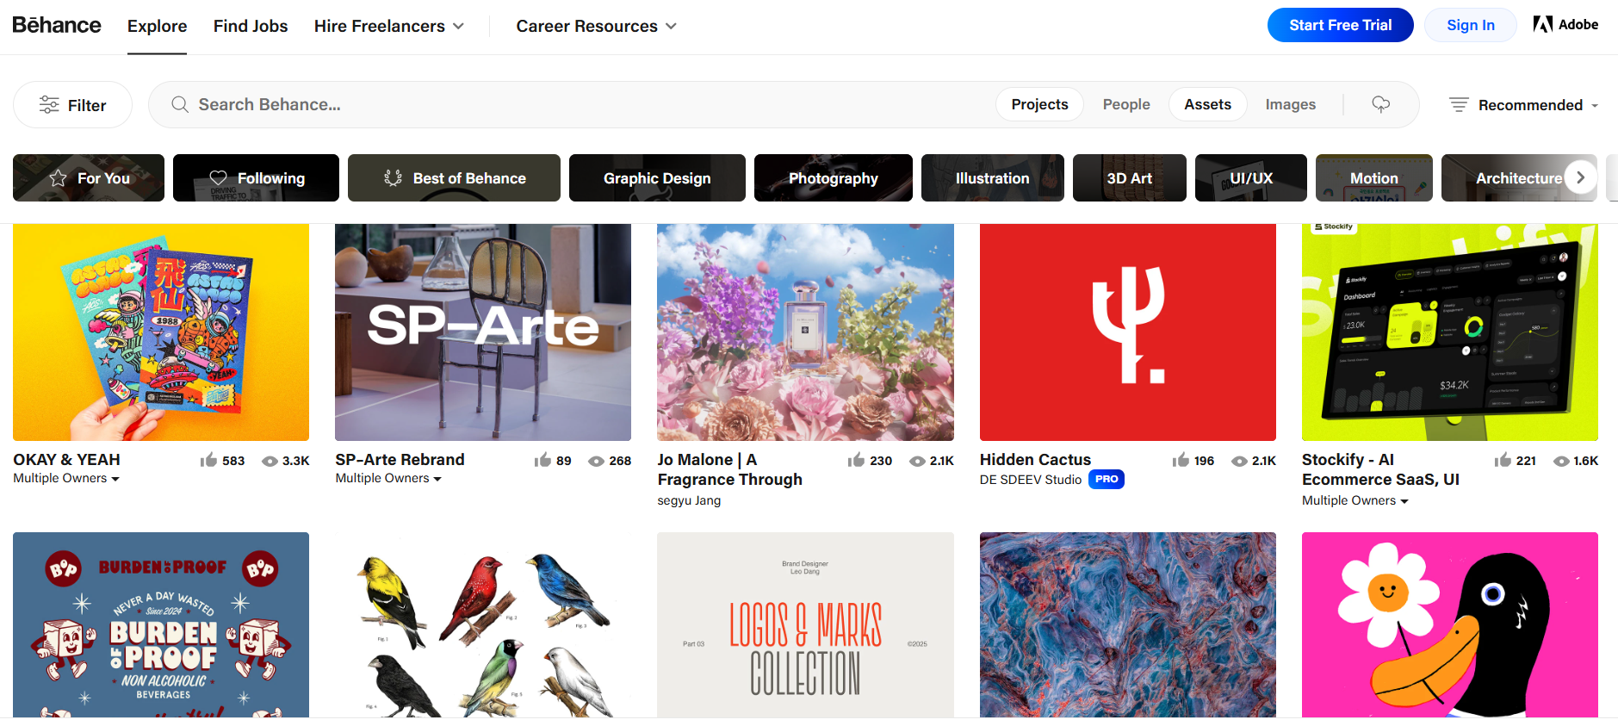The width and height of the screenshot is (1618, 726).
Task: Open the SP-Arte Rebrand project title
Action: (x=400, y=460)
